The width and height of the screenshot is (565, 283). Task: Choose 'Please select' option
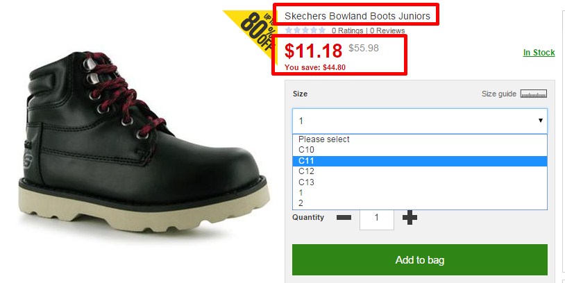pyautogui.click(x=420, y=139)
